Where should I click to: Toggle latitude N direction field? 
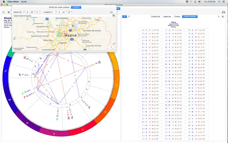coord(27,12)
